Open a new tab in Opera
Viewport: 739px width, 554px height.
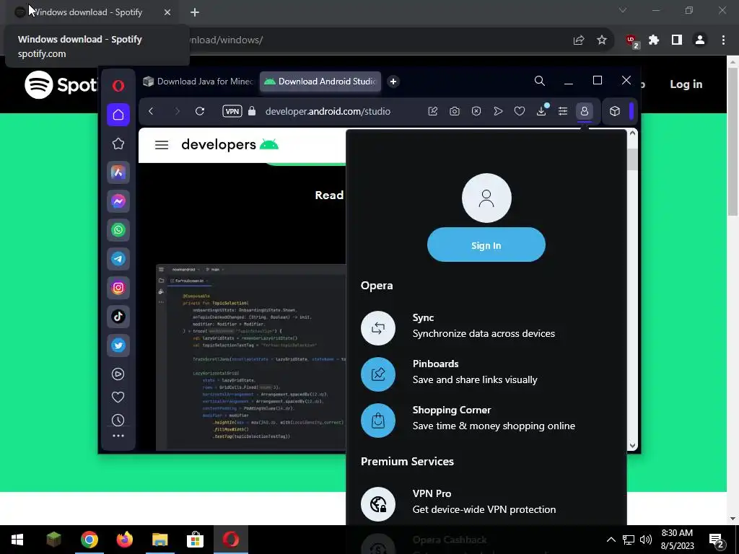point(393,82)
